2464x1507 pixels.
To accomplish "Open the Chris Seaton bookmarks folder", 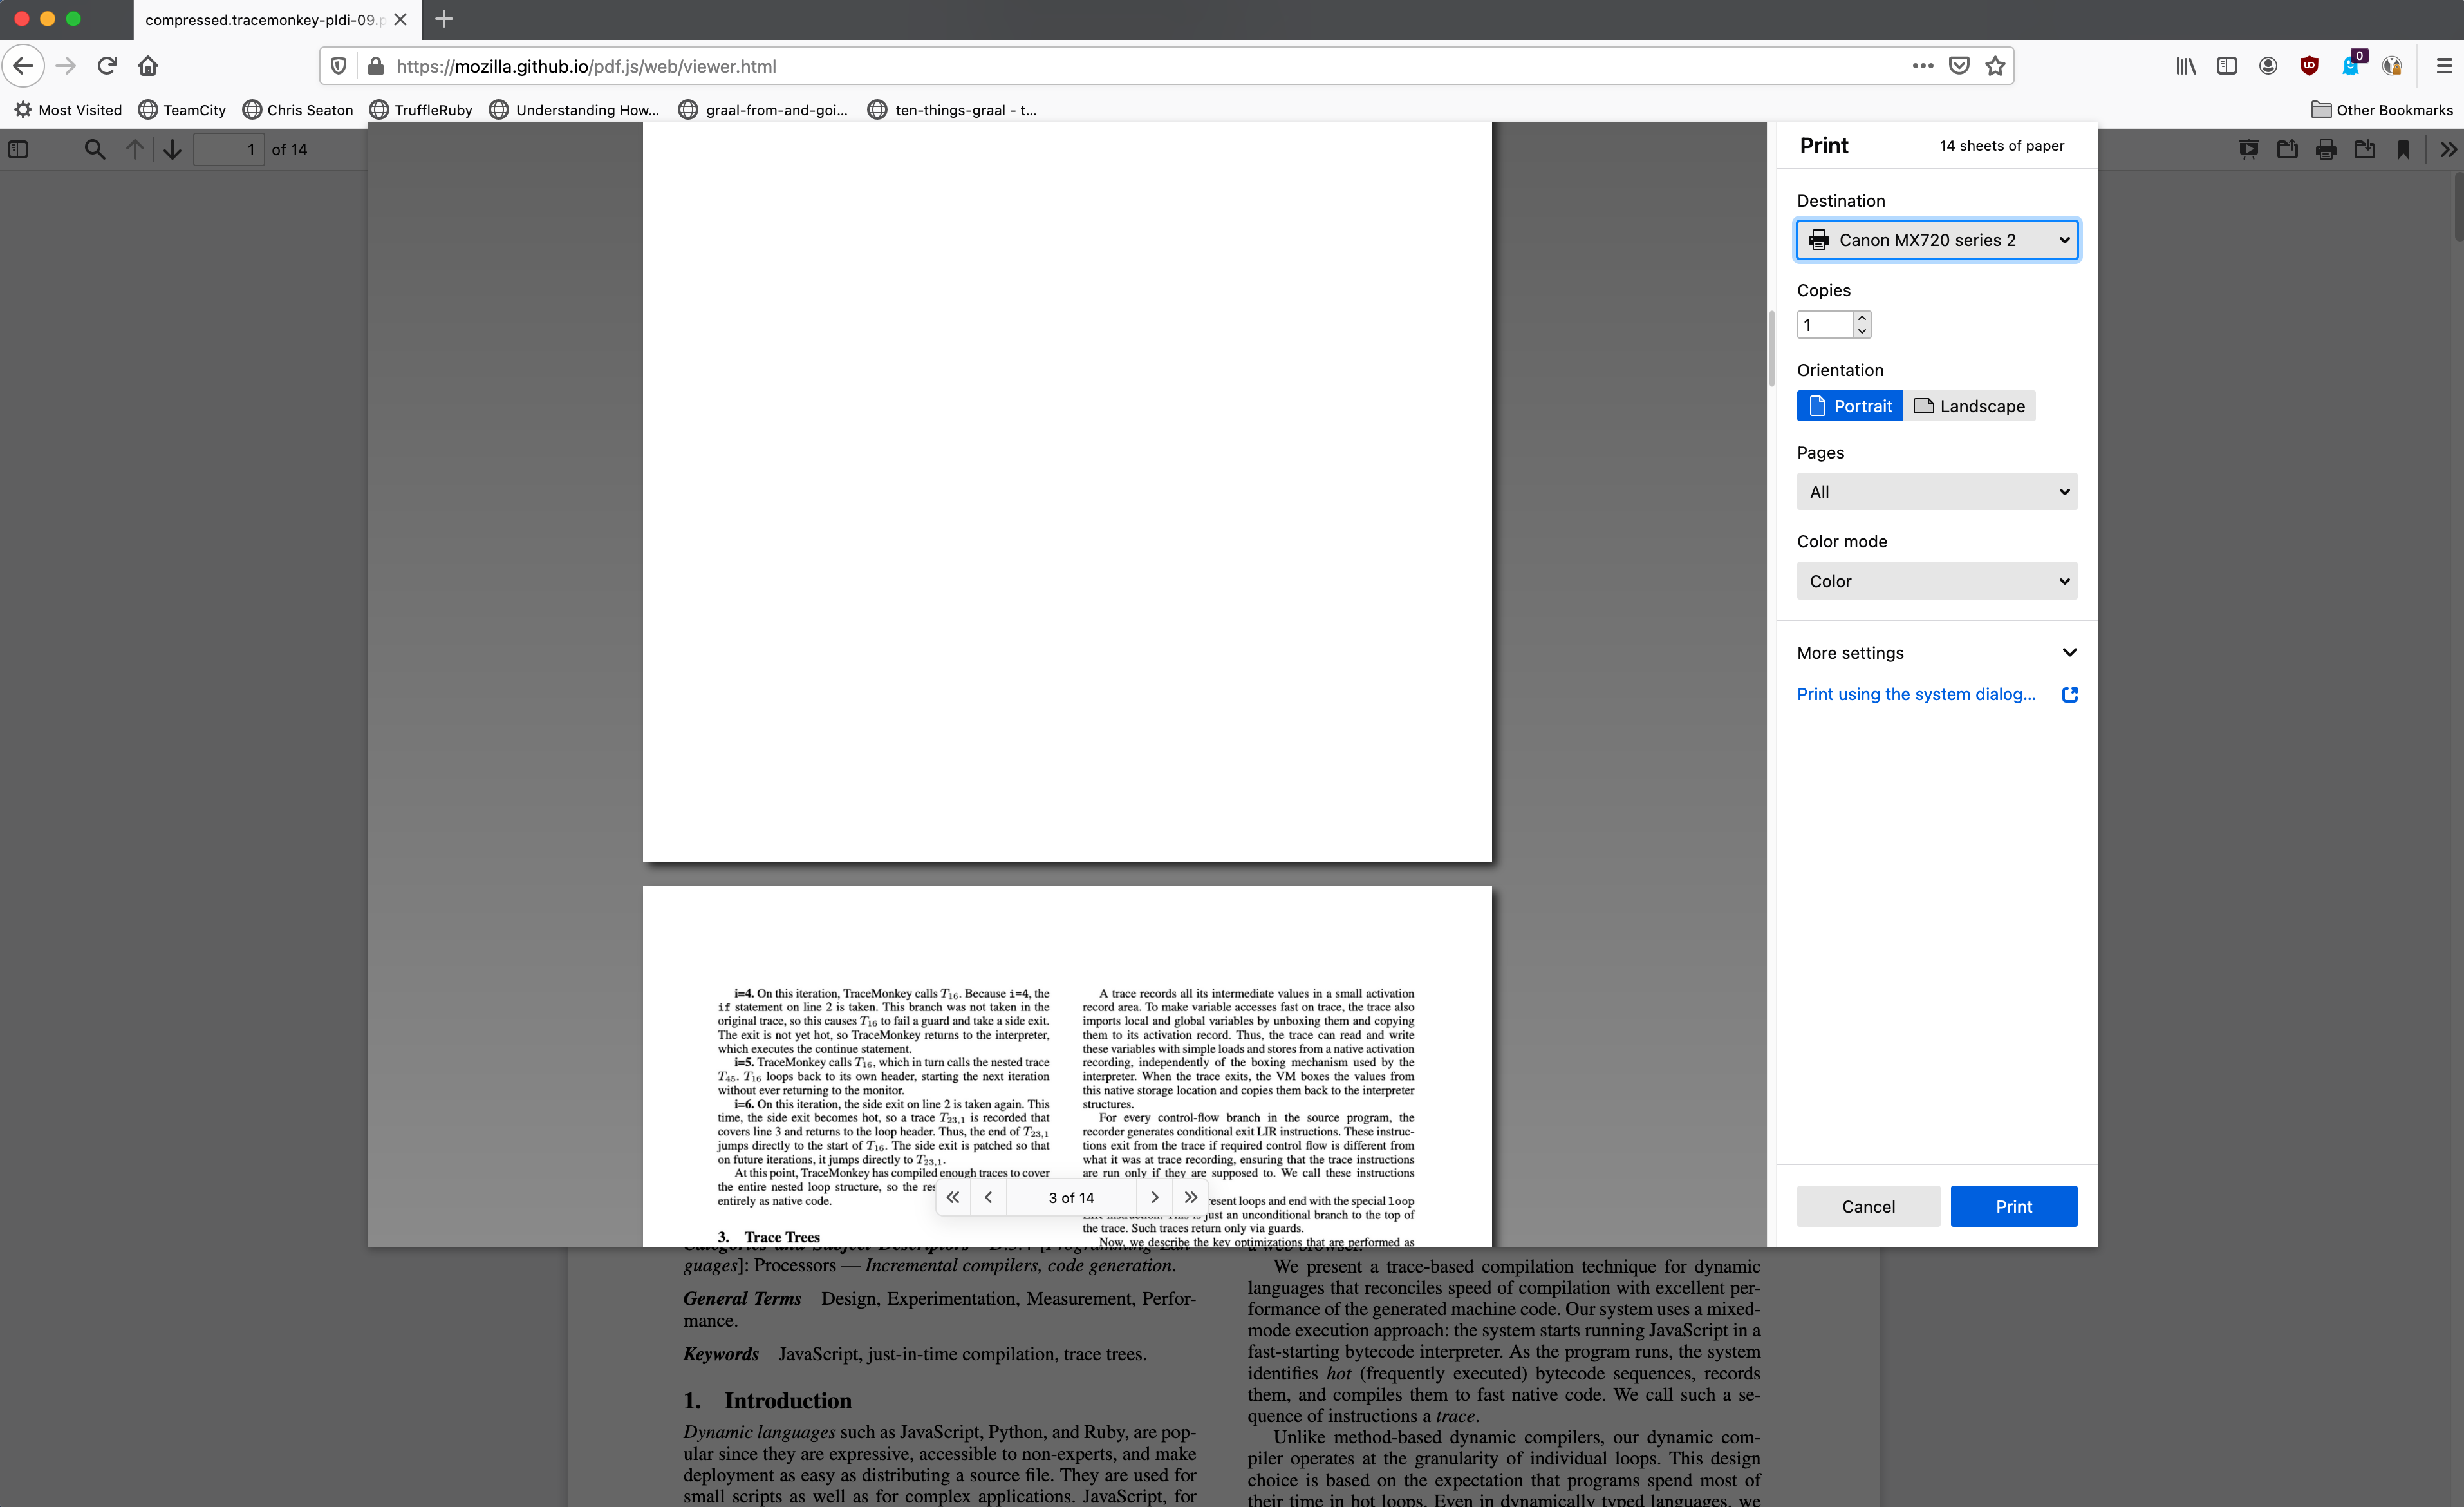I will (298, 110).
